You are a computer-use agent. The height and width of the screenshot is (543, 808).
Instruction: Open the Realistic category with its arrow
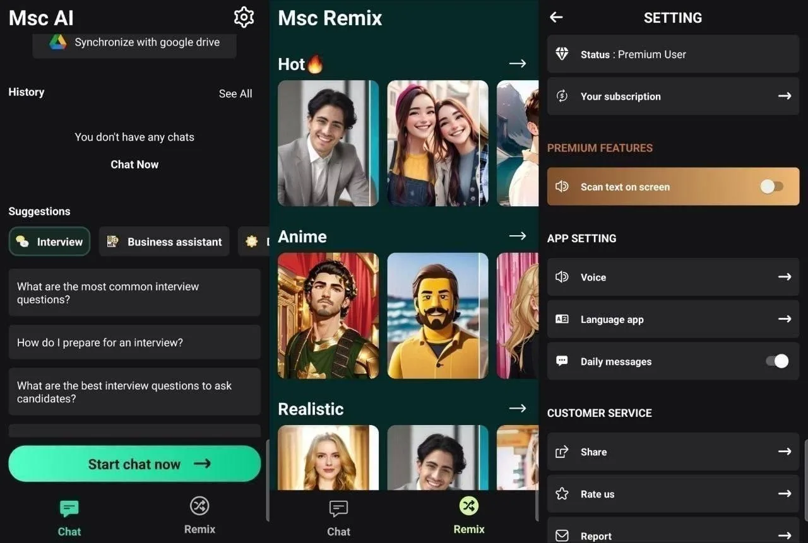click(x=518, y=408)
